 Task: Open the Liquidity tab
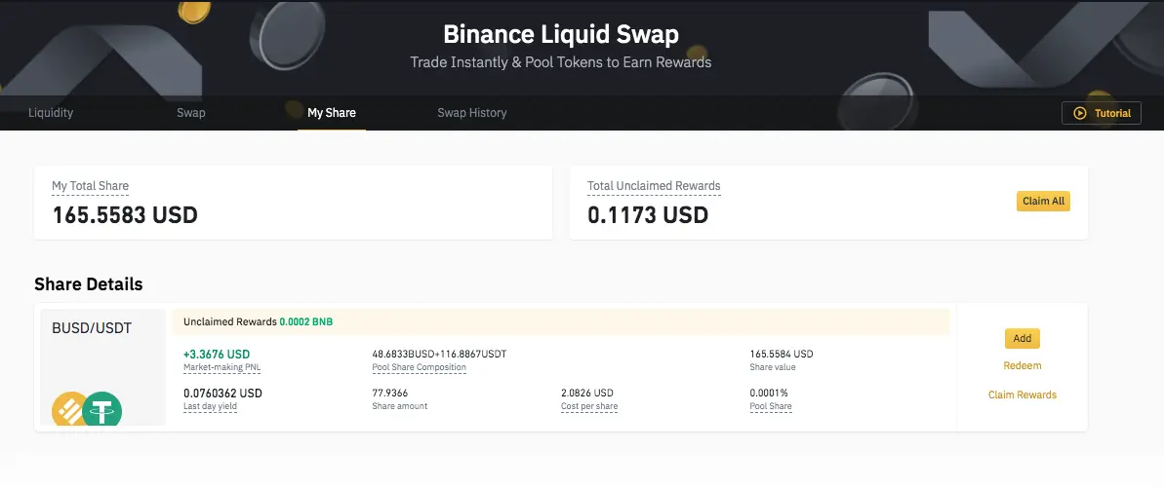click(x=51, y=113)
